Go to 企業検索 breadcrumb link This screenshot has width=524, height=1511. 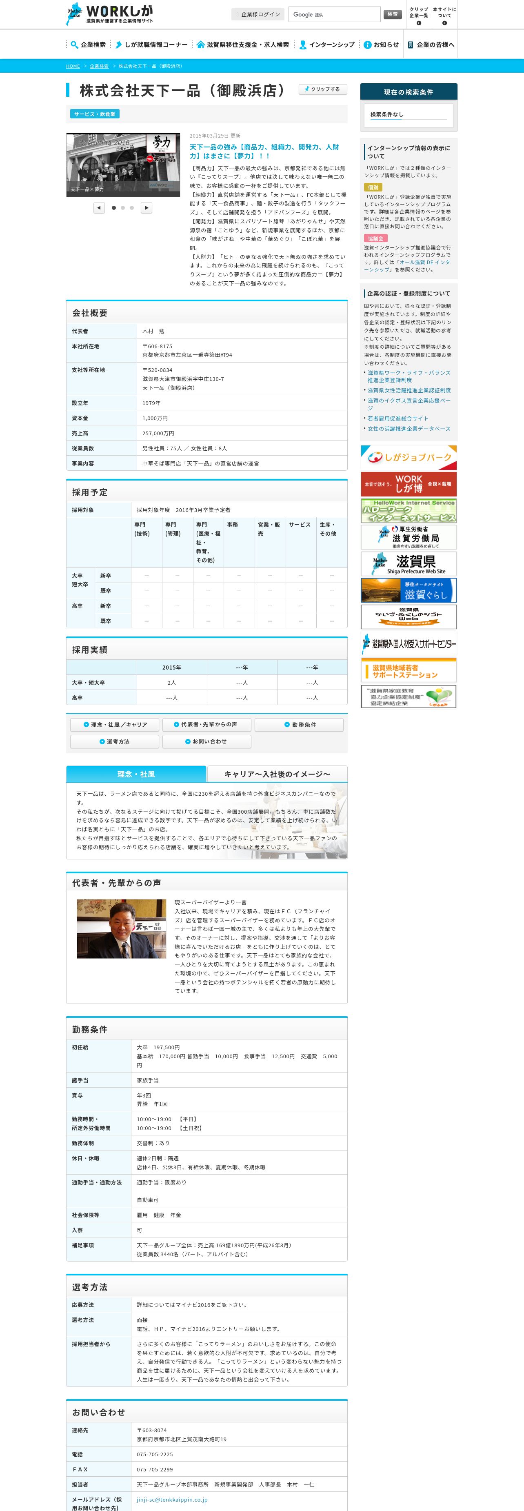(99, 66)
